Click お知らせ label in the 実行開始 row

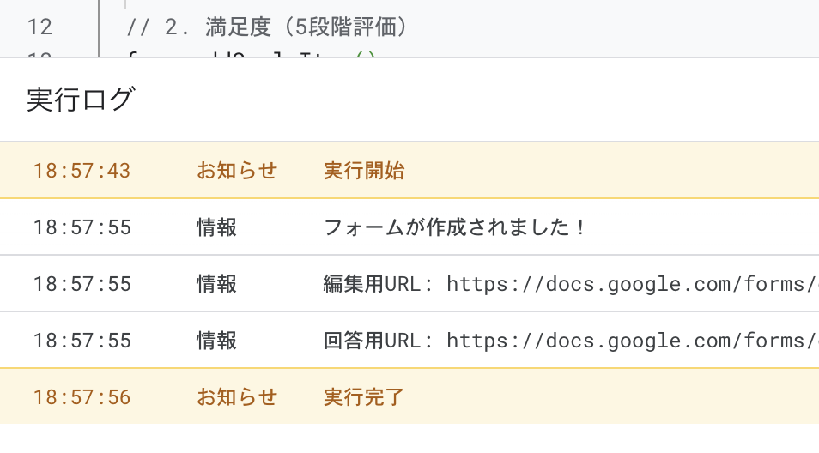coord(237,171)
